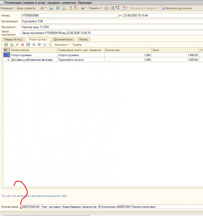Expand the Перейти dropdown
The image size is (203, 216).
point(95,8)
